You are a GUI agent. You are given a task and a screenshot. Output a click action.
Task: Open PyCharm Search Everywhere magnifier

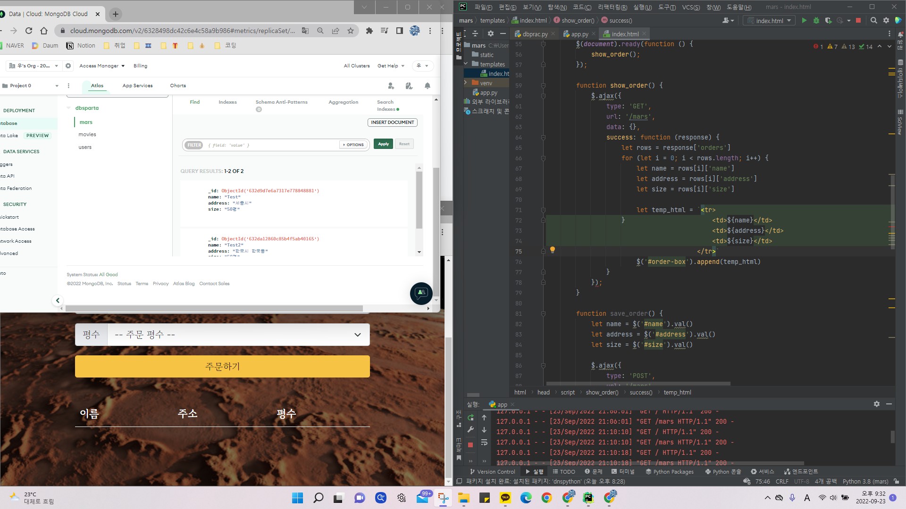point(874,20)
